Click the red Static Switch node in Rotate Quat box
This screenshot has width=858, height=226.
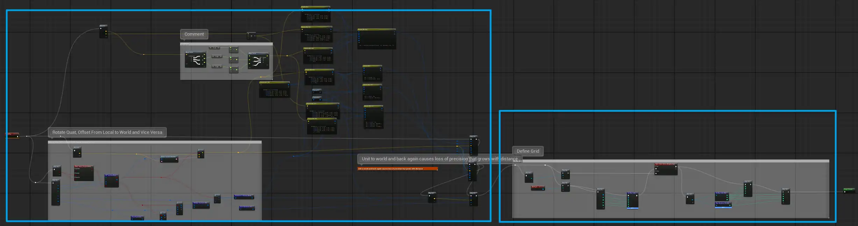point(84,173)
